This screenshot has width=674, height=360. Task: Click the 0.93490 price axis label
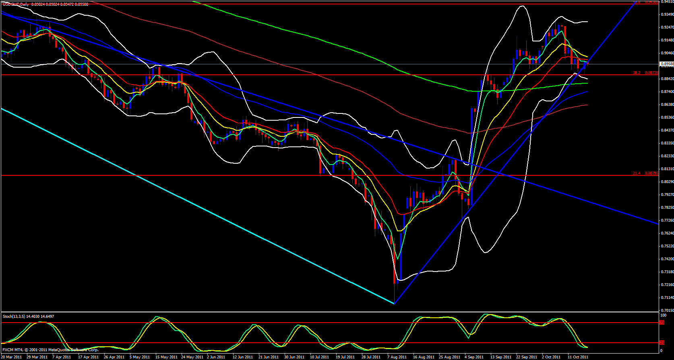[x=667, y=14]
